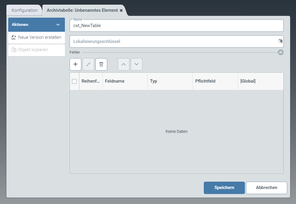This screenshot has width=296, height=204.
Task: Collapse the Felder section
Action: click(x=280, y=52)
